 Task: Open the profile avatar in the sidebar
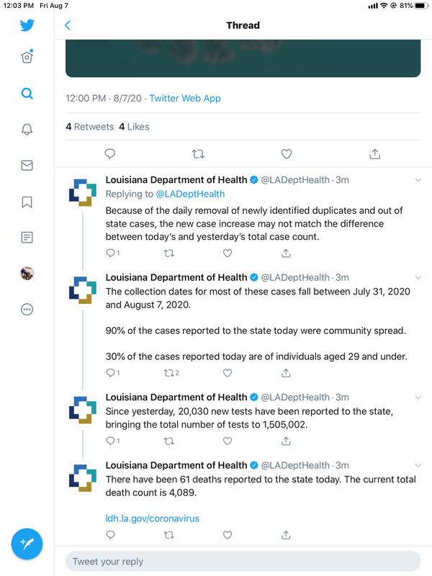pos(27,274)
